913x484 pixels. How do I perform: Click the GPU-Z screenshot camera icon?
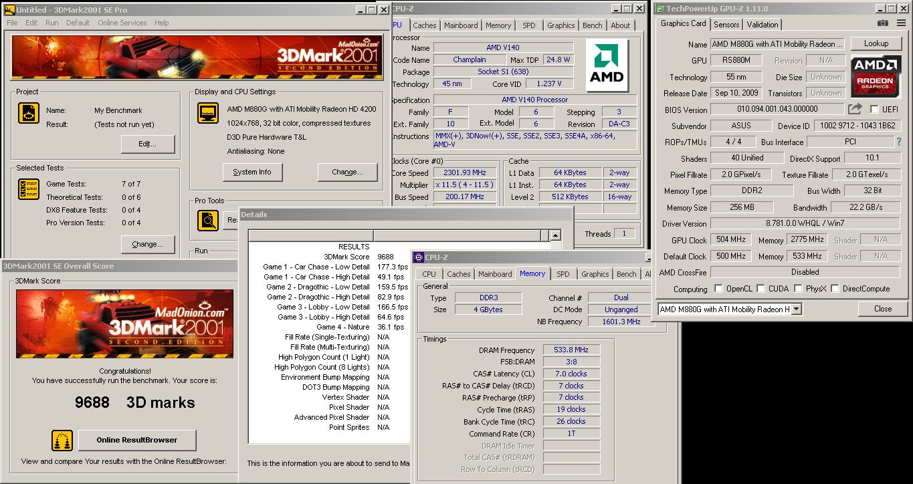(883, 23)
